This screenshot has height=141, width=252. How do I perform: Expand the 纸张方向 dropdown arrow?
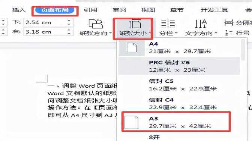tap(110, 33)
